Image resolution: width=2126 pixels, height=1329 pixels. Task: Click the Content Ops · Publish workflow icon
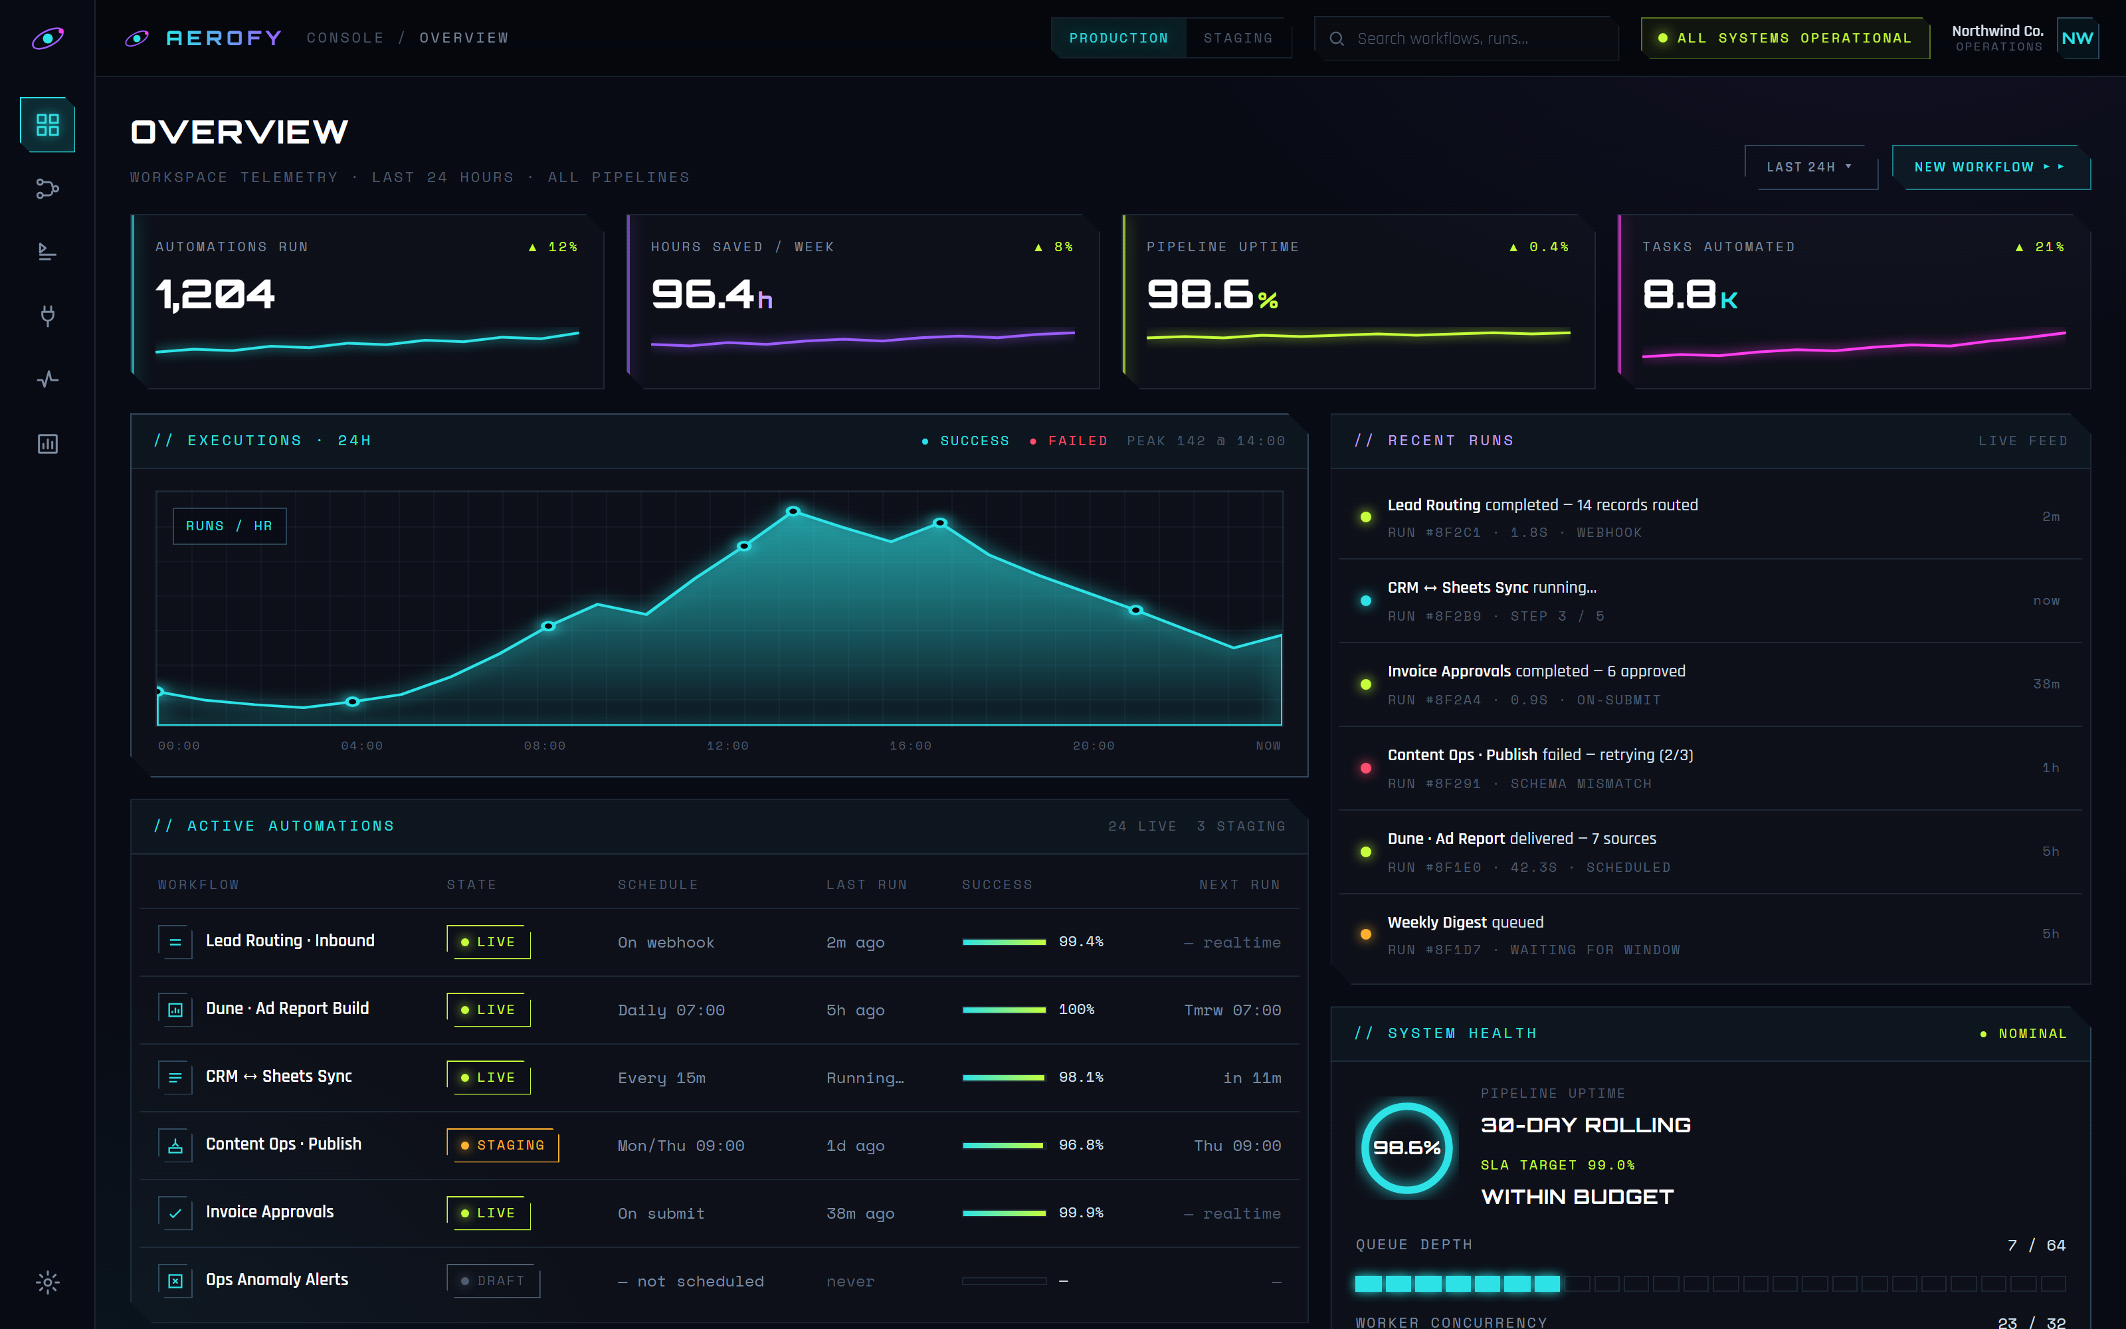point(175,1144)
